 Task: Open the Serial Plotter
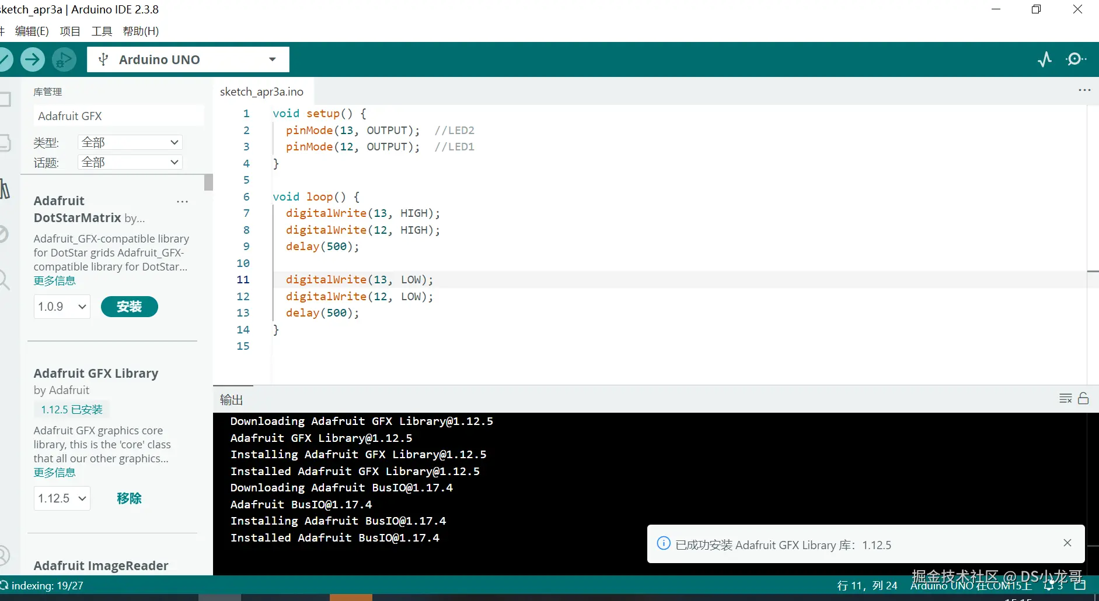1045,59
